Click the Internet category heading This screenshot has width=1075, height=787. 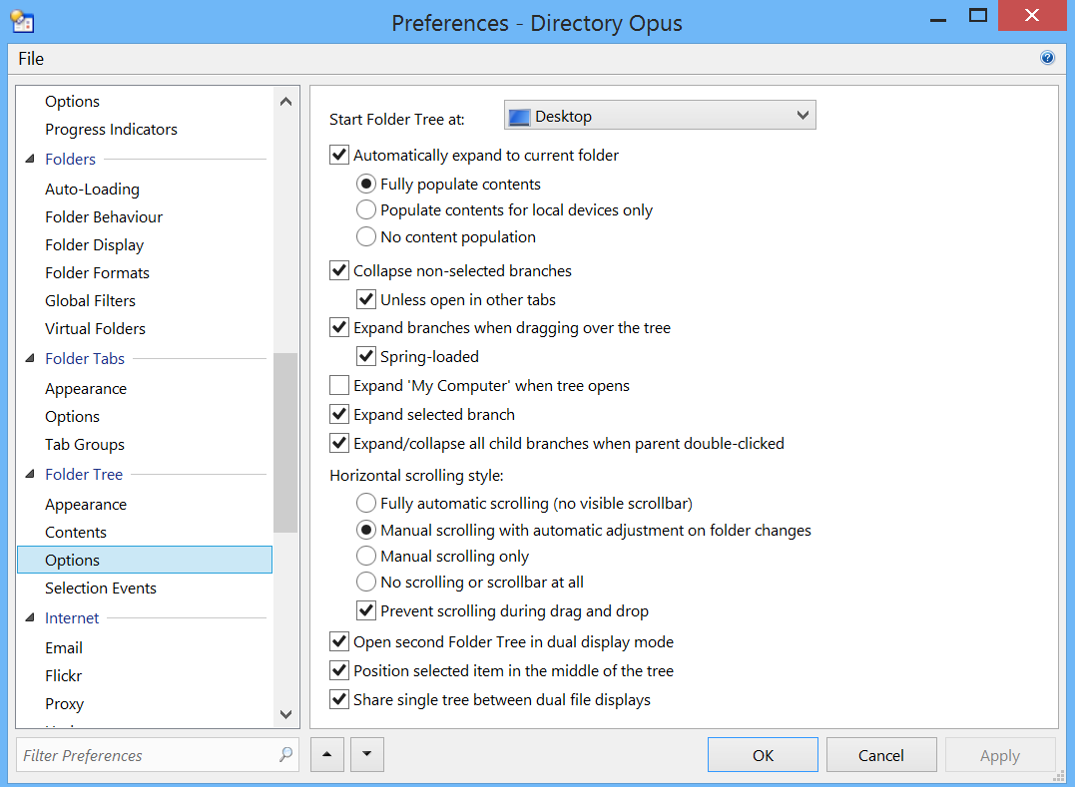click(x=72, y=617)
